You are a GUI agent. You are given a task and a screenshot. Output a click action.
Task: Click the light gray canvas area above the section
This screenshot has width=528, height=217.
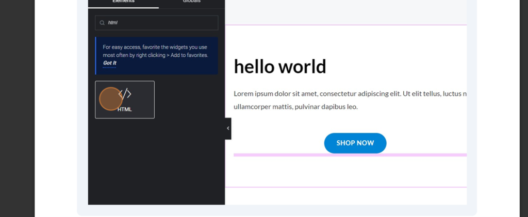pos(345,11)
